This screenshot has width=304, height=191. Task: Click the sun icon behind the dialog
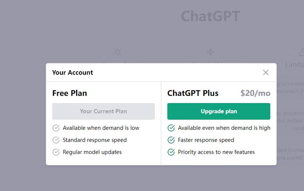coord(117,52)
